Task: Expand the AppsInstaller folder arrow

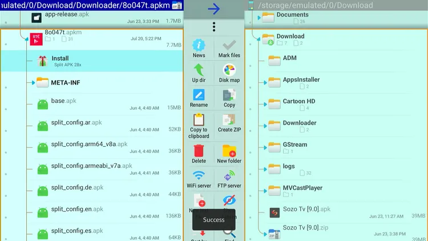Action: coord(265,82)
